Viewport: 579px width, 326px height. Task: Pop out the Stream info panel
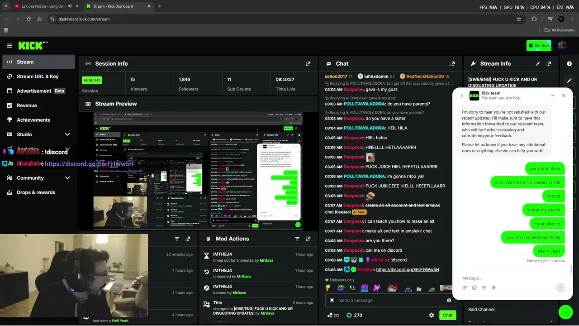(x=549, y=64)
